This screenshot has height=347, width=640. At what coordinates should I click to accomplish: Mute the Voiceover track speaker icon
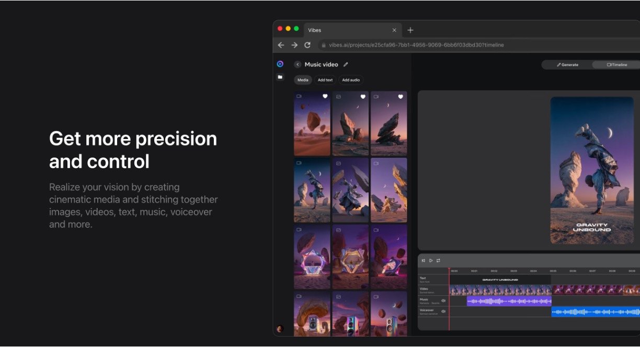[x=443, y=311]
